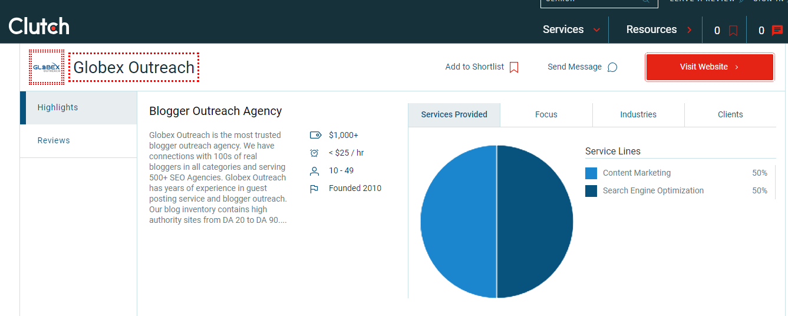Switch to the Focus tab
This screenshot has height=316, width=788.
coord(546,114)
